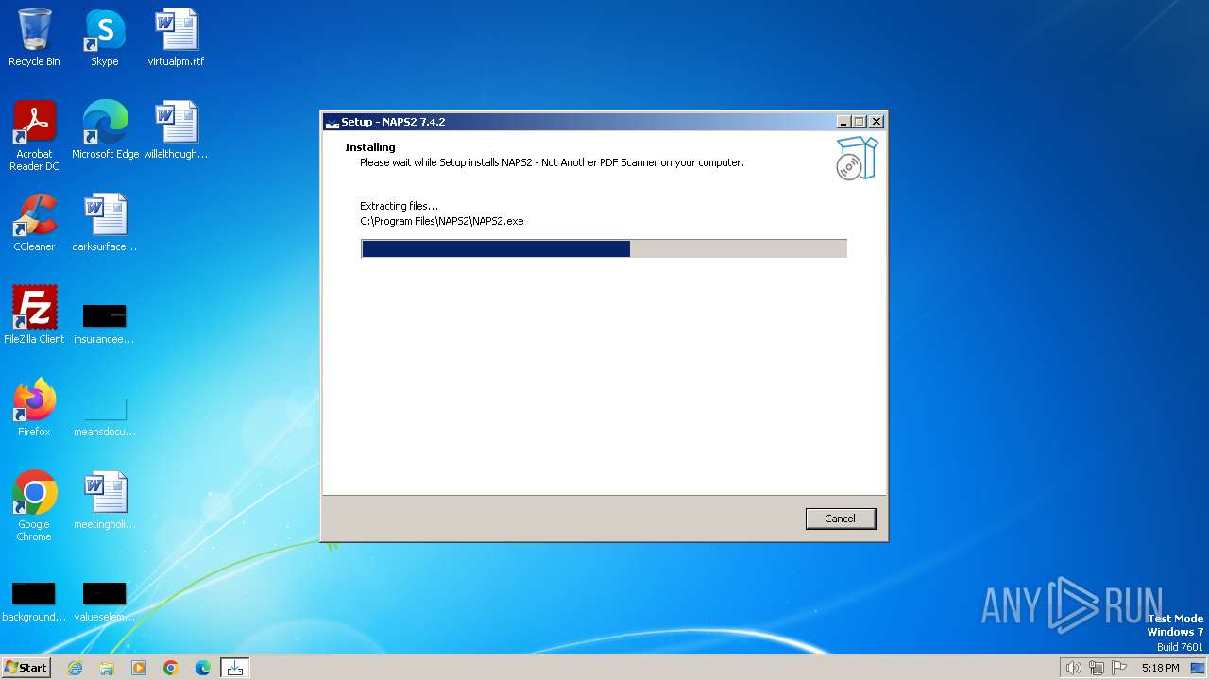Launch Chrome from the taskbar
The height and width of the screenshot is (680, 1209).
pos(171,668)
